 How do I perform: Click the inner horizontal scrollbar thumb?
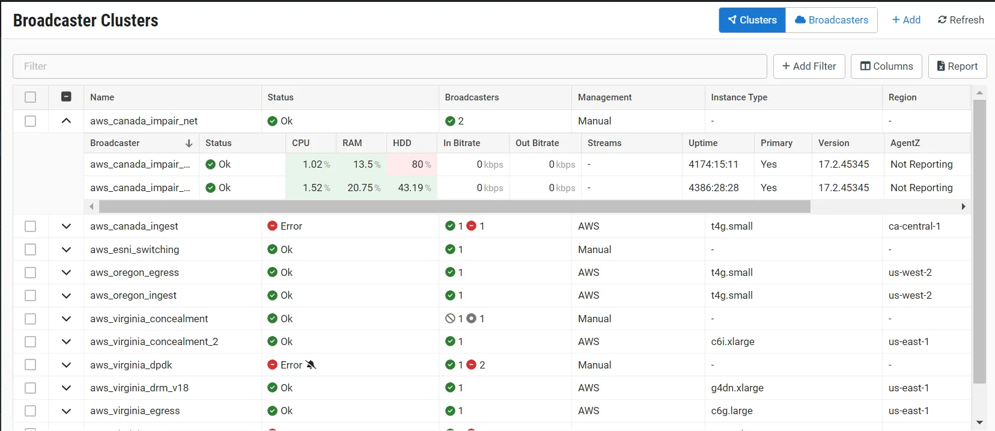tap(455, 207)
